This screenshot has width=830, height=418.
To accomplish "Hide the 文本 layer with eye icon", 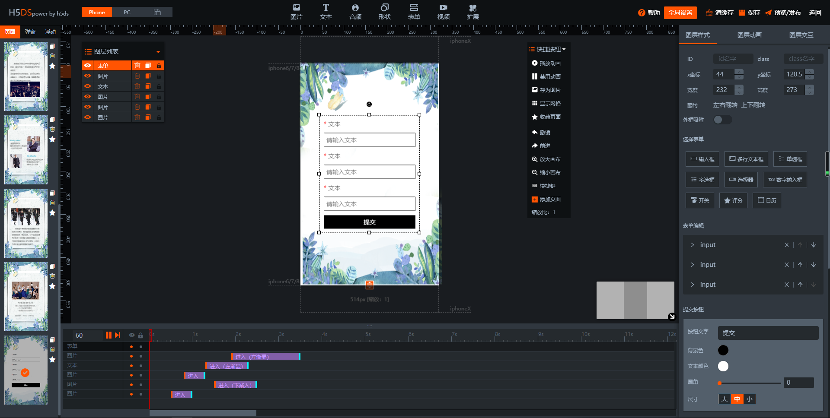I will (x=88, y=86).
